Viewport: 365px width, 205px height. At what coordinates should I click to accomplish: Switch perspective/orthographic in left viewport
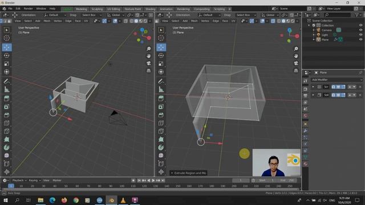point(148,71)
